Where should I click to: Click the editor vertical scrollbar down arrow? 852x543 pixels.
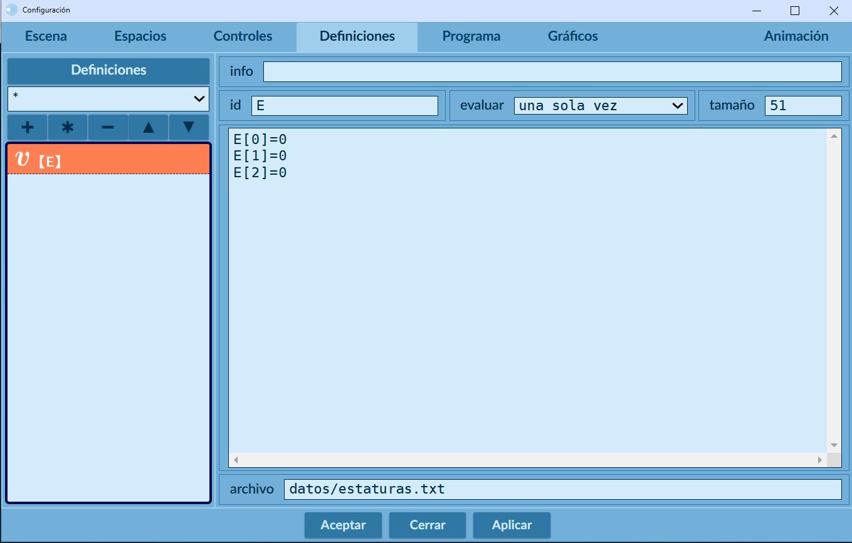(834, 445)
